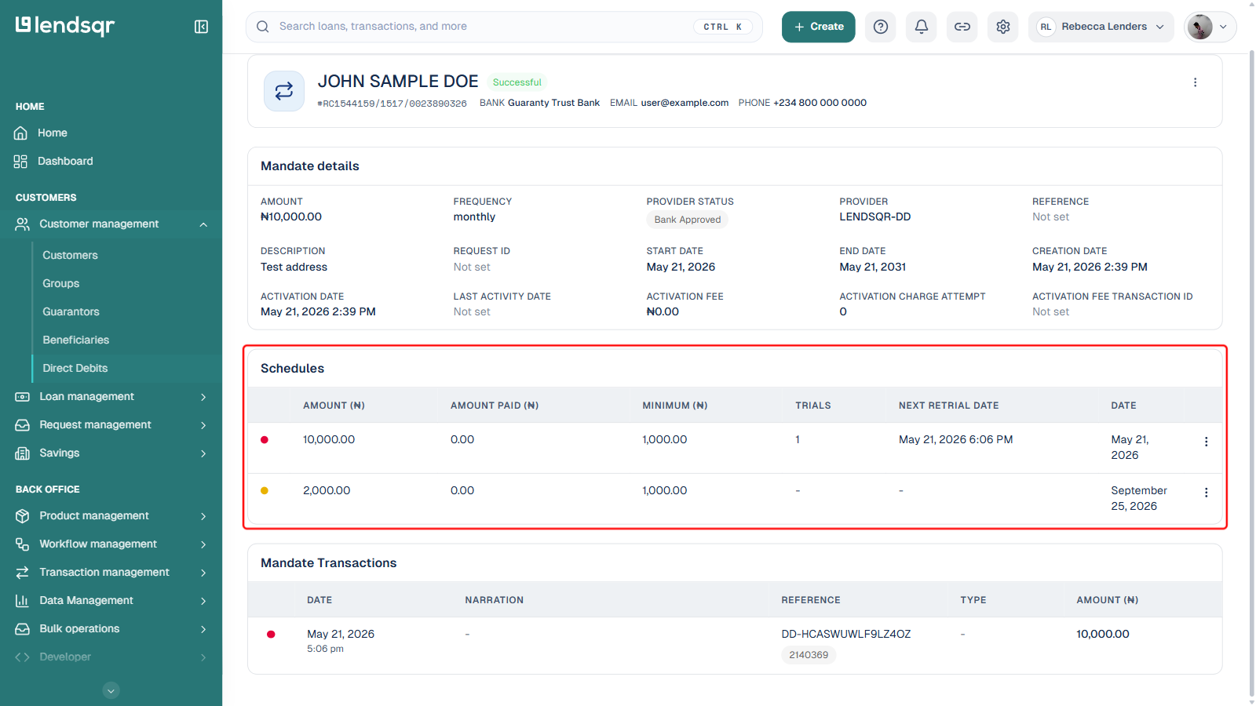Image resolution: width=1256 pixels, height=706 pixels.
Task: Click the Create button
Action: [818, 27]
